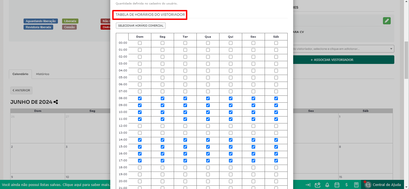Screen dimensions: 409x189
Task: Select calendar day 3 cell
Action: pos(88,158)
